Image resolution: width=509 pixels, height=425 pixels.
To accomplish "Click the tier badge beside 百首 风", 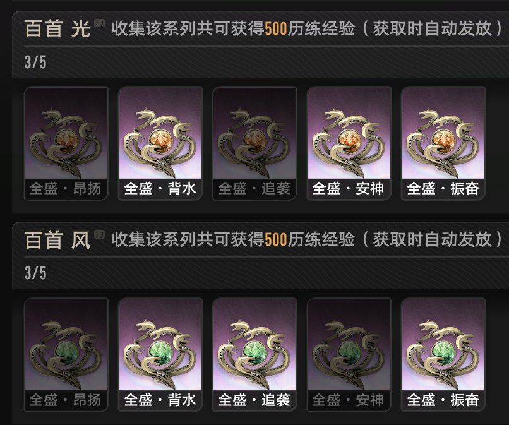I will (99, 235).
